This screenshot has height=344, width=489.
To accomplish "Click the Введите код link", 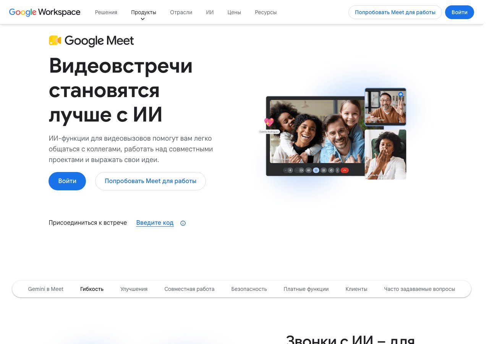I will pos(155,223).
